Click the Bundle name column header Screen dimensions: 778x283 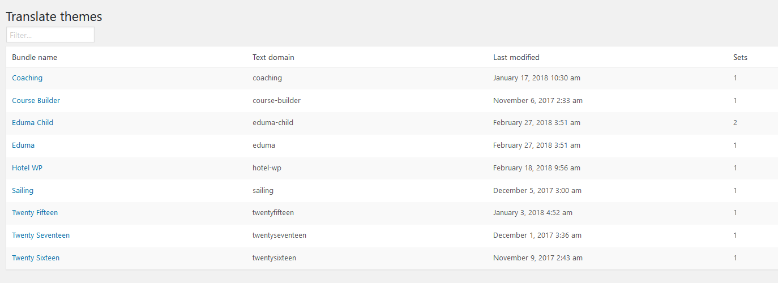point(35,57)
